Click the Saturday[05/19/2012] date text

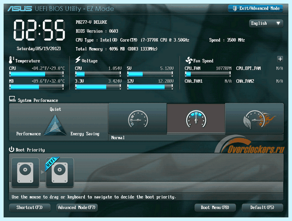(x=39, y=49)
